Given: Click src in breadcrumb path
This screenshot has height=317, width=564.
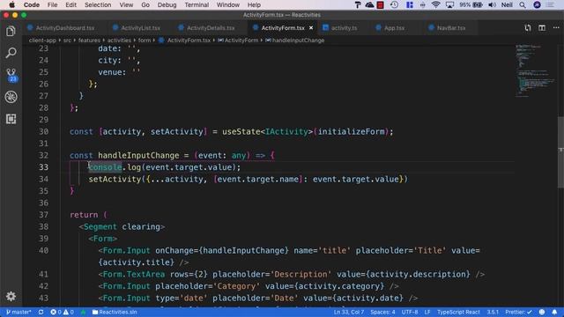Looking at the screenshot, I should pos(67,41).
